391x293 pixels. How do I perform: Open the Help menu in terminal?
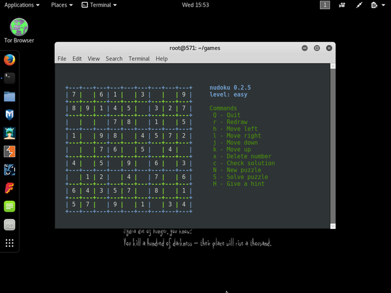click(161, 59)
